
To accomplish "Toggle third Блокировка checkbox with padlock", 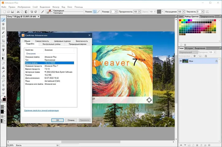I will click(x=203, y=56).
